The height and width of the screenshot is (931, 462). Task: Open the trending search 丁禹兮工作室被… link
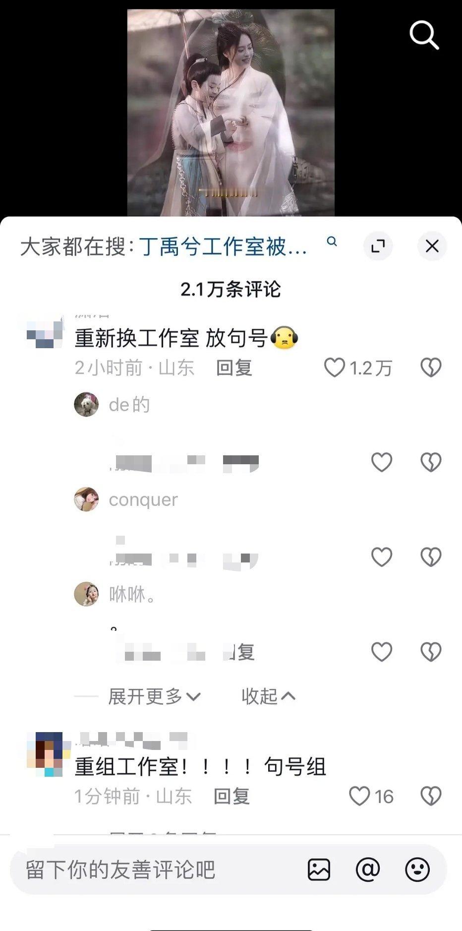[x=223, y=247]
